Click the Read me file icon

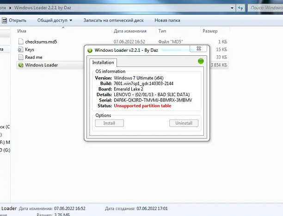[20, 57]
